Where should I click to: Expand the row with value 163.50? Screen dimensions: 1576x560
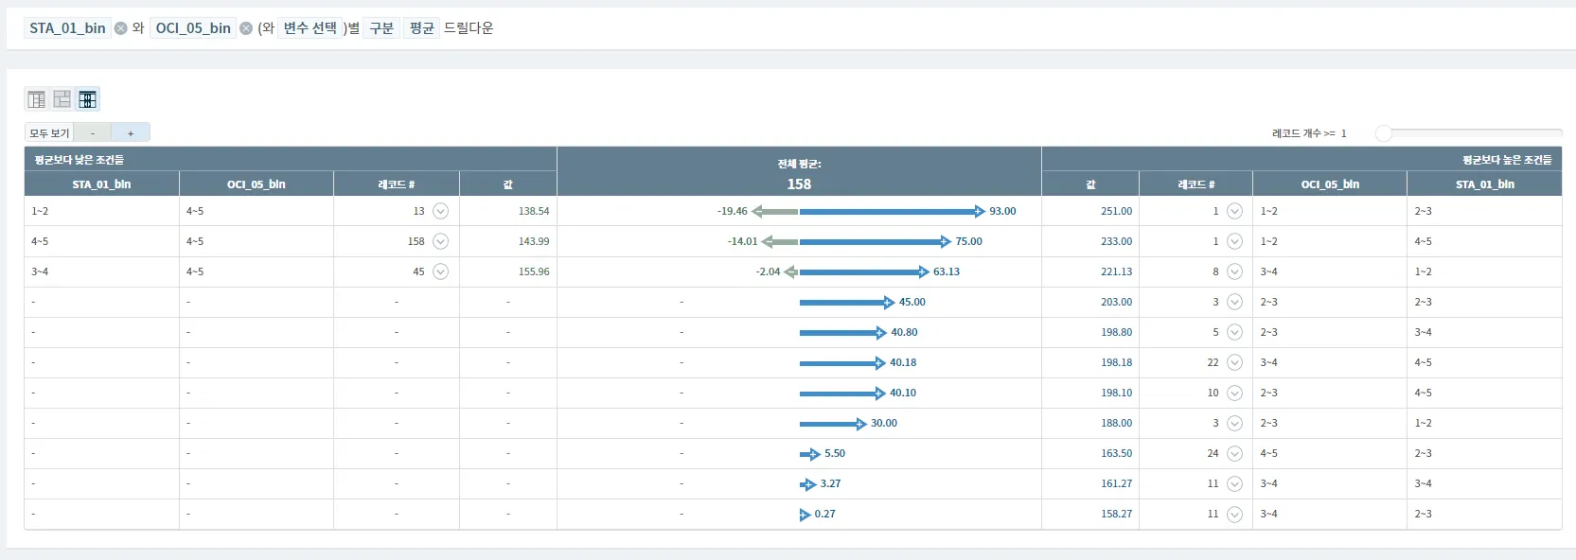[1234, 453]
